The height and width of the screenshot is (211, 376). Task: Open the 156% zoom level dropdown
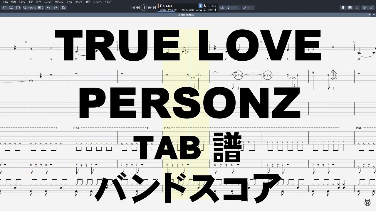click(x=30, y=8)
